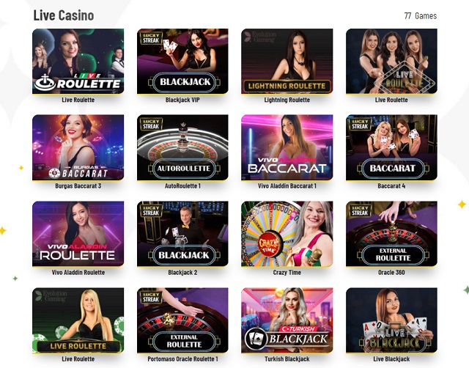Open Portomaso Oracle Roulette 1 thumbnail
The height and width of the screenshot is (368, 469).
[x=182, y=320]
